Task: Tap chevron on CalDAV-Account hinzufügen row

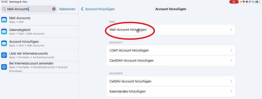Action: (231, 81)
